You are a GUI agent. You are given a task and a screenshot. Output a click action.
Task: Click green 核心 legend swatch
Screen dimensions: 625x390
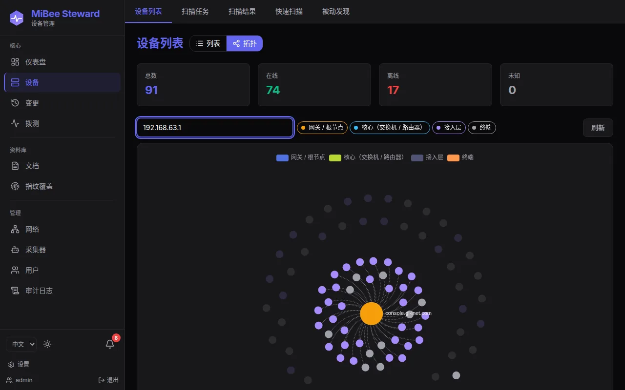335,157
